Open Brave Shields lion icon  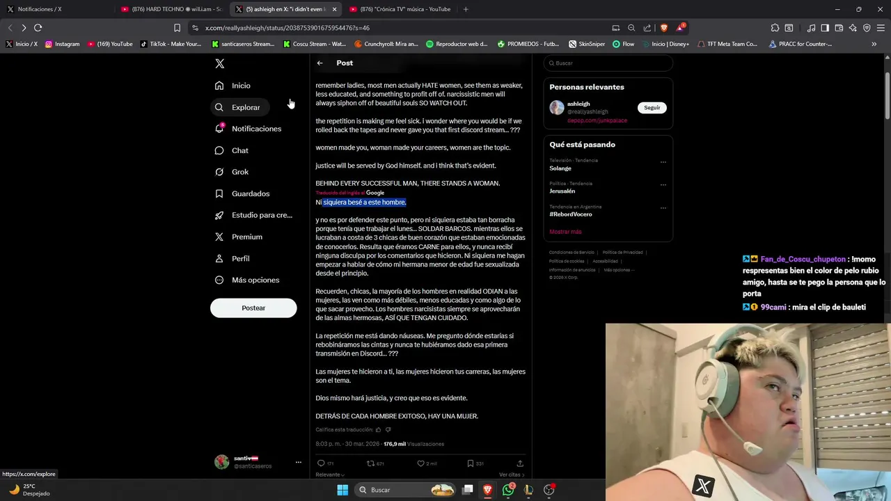(663, 28)
